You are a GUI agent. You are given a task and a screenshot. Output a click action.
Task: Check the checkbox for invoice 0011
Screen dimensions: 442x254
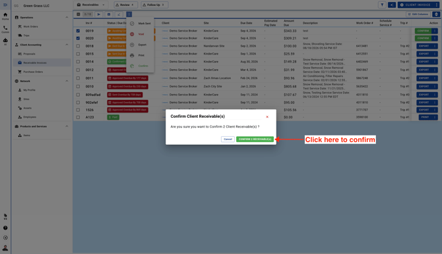click(78, 78)
